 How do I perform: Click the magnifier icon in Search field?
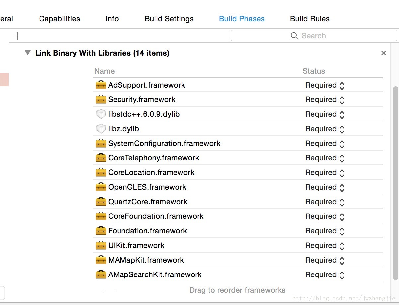pos(294,36)
